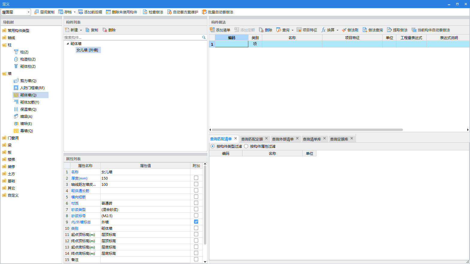
Task: Open 换算 dropdown arrow
Action: pyautogui.click(x=337, y=30)
